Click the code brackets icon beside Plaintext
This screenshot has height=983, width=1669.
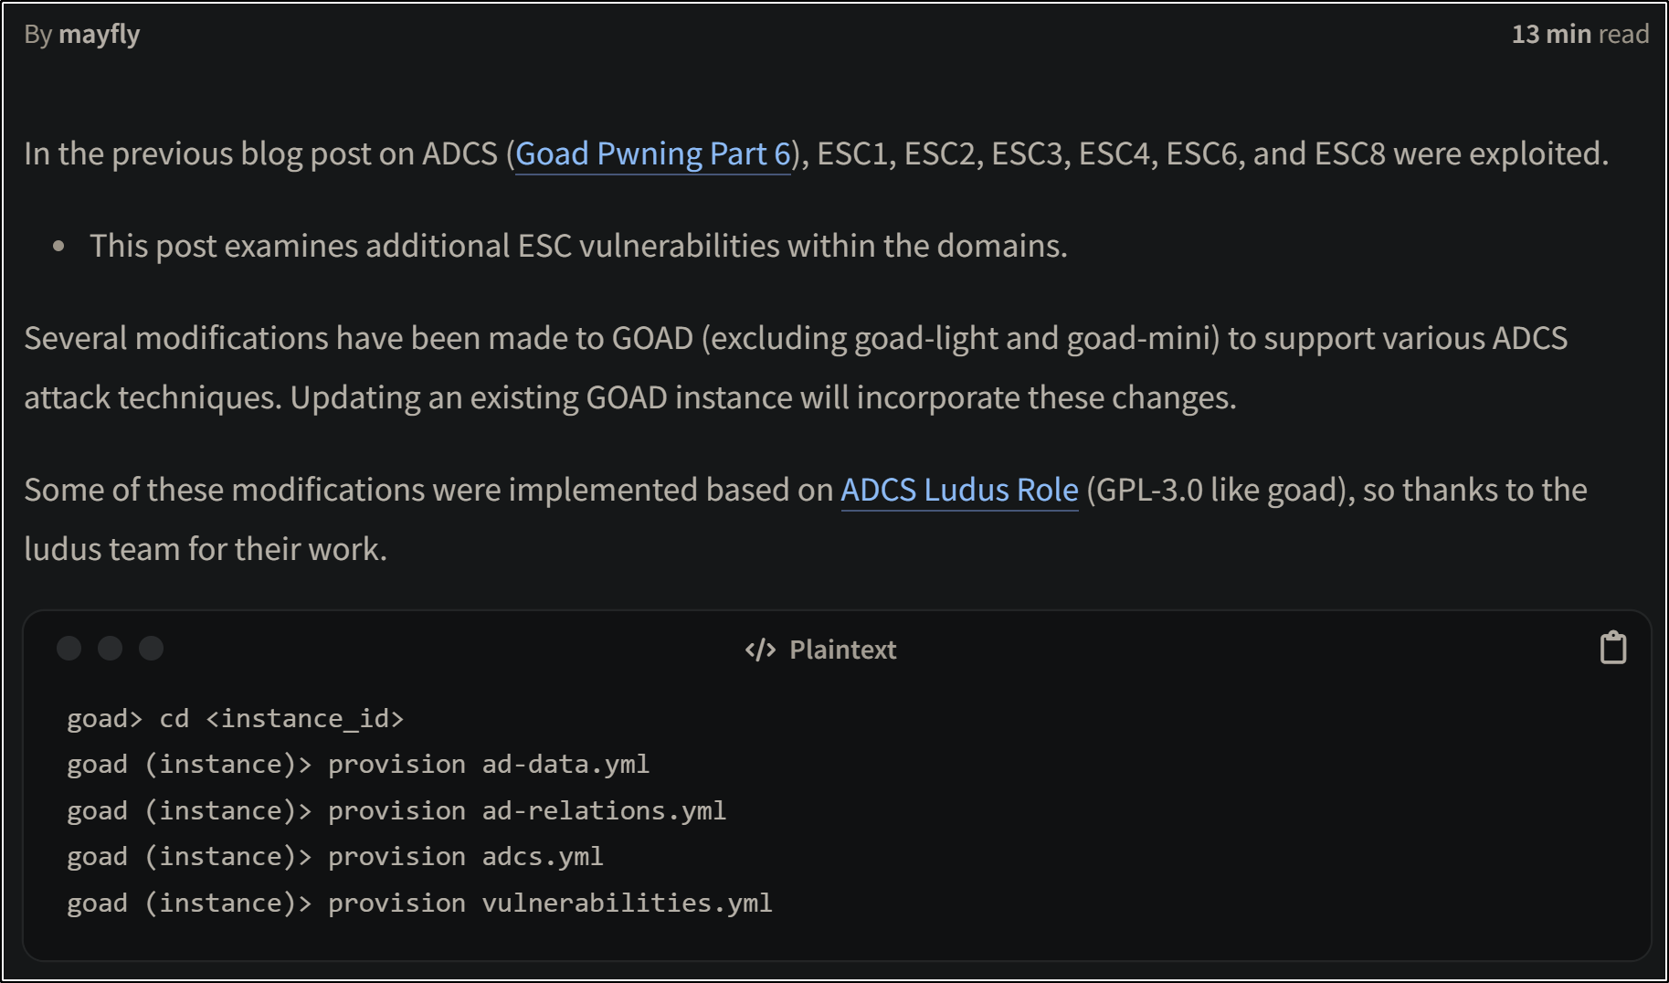(760, 650)
